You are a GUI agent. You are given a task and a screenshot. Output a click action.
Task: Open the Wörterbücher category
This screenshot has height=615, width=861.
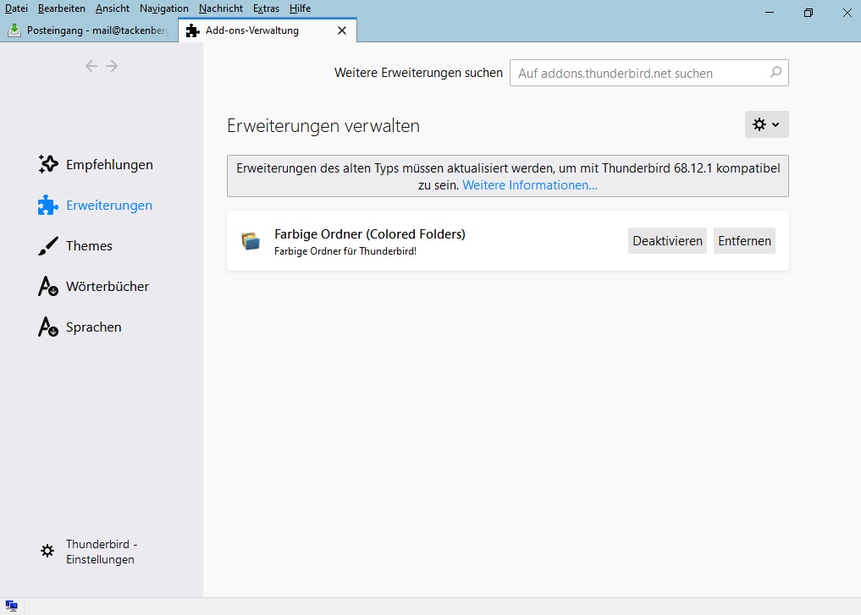(93, 287)
